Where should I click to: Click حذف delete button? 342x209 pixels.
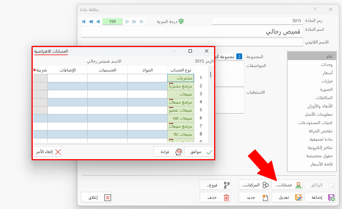pyautogui.click(x=215, y=197)
